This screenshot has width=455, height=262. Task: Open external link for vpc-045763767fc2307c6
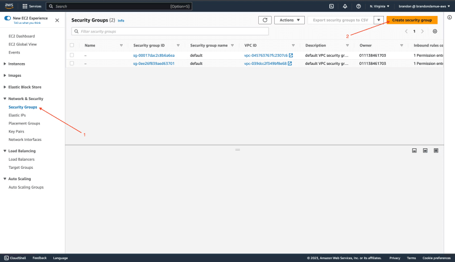tap(291, 55)
